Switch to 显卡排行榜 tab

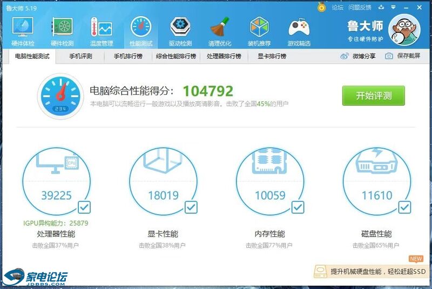point(272,57)
